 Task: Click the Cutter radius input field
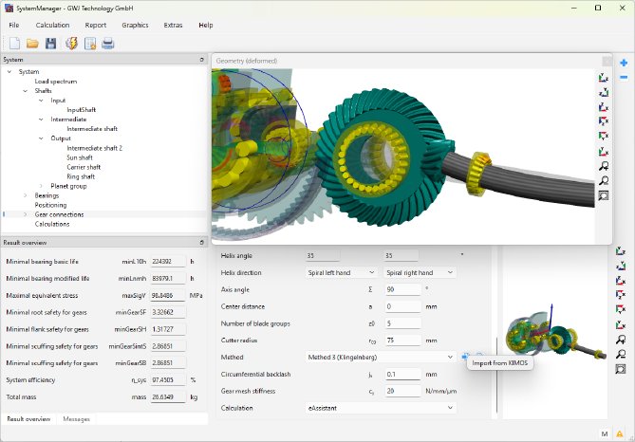tap(402, 340)
